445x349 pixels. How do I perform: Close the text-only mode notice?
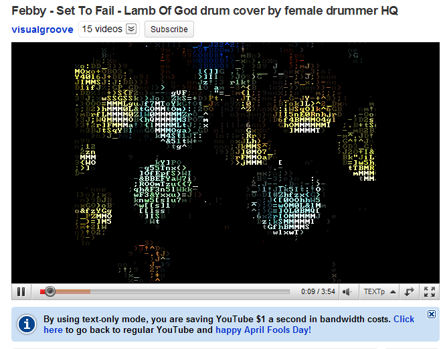pos(432,314)
